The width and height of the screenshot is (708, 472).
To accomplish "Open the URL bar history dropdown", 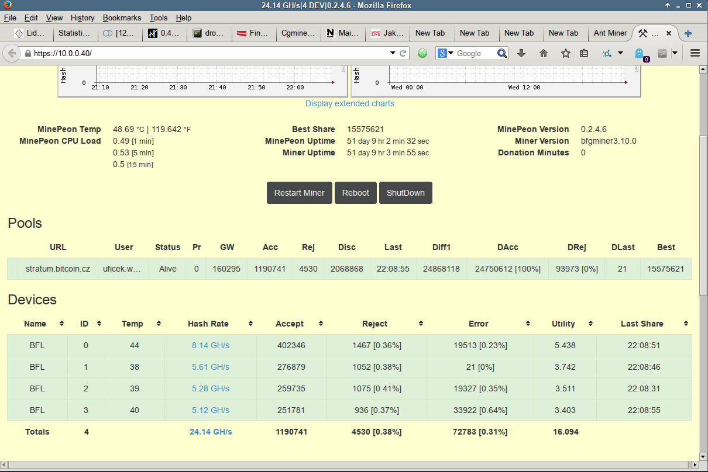I will pos(393,53).
